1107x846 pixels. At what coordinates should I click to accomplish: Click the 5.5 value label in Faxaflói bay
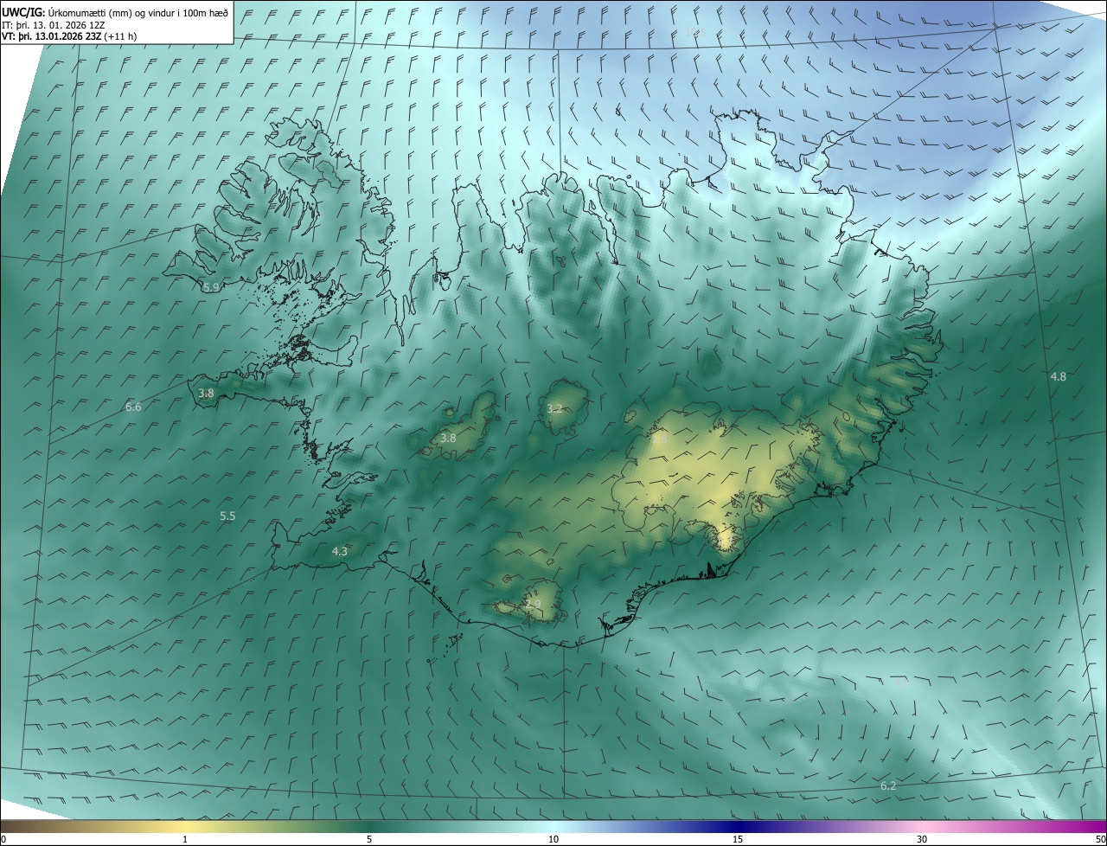227,516
